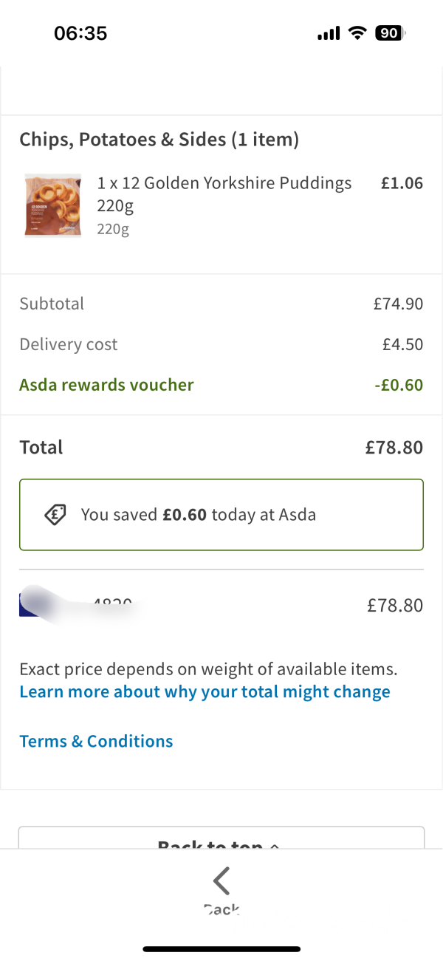This screenshot has width=443, height=961.
Task: Tap the cellular signal bars icon
Action: [x=329, y=34]
